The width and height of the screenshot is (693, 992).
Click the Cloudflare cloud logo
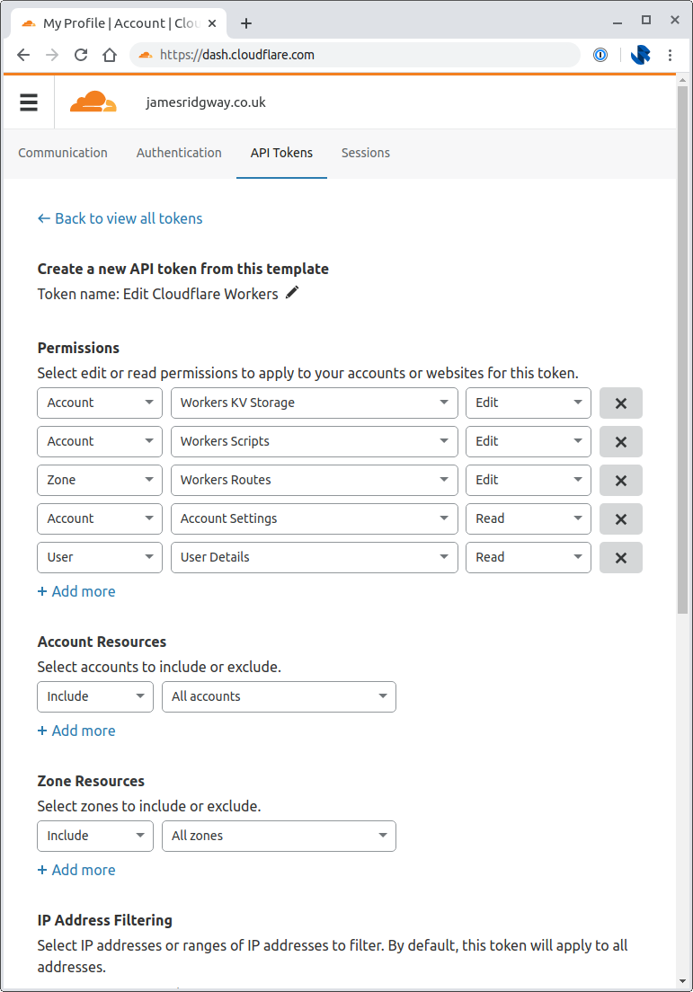(x=93, y=102)
